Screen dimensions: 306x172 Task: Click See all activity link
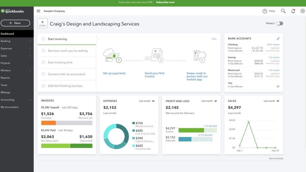(276, 158)
